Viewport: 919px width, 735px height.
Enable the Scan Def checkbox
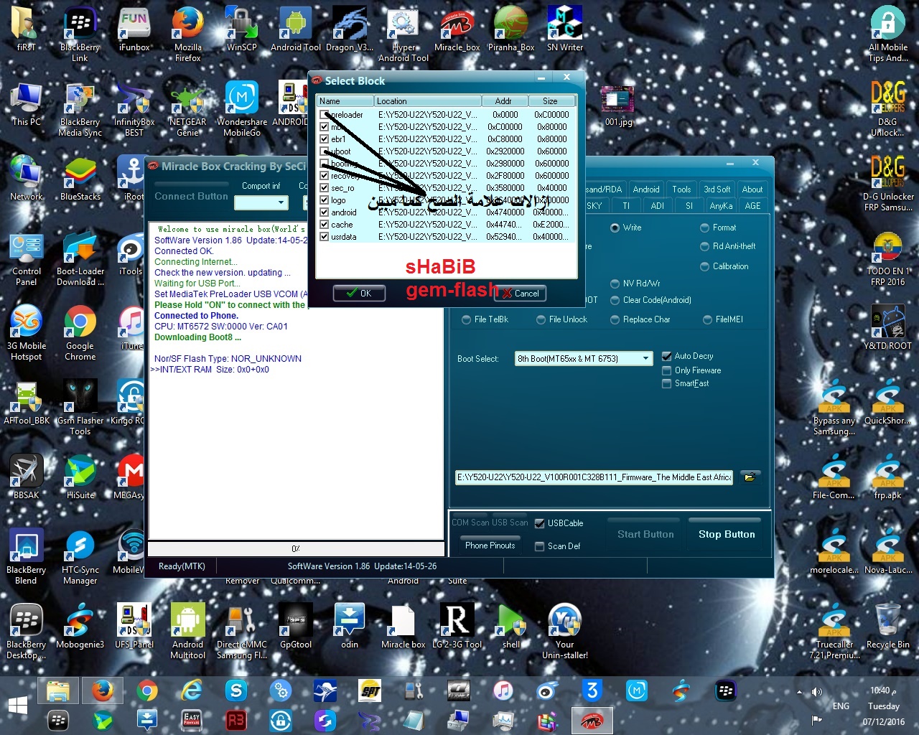(x=540, y=546)
